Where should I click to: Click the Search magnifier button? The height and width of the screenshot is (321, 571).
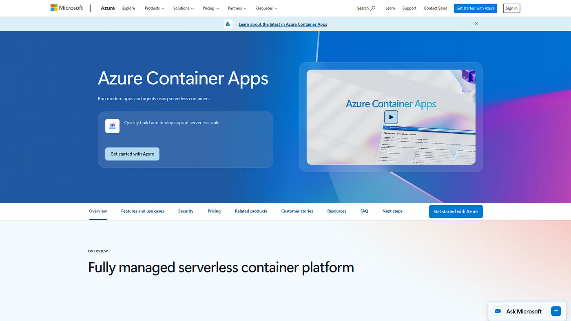pos(366,8)
